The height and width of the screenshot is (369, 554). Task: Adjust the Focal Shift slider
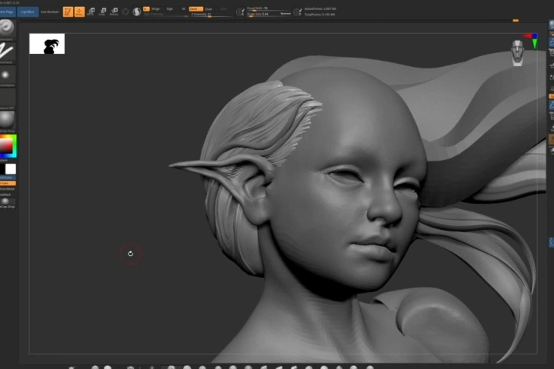269,8
